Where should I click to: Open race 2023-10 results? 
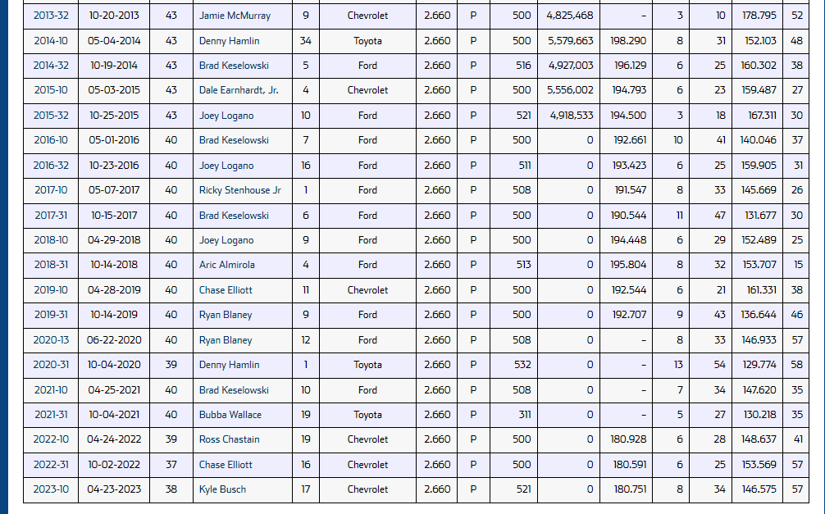51,489
